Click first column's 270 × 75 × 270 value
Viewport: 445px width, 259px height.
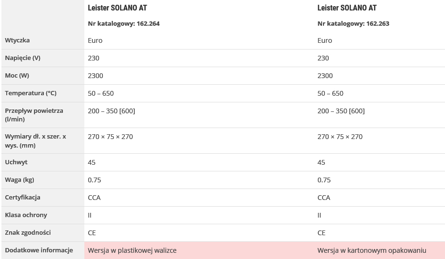pos(110,137)
